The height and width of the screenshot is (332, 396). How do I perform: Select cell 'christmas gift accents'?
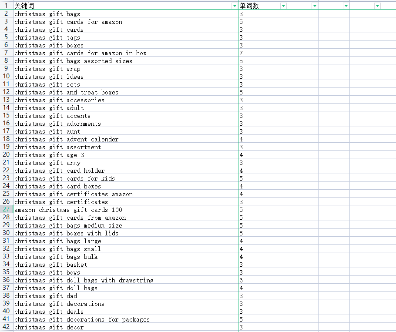[x=125, y=115]
